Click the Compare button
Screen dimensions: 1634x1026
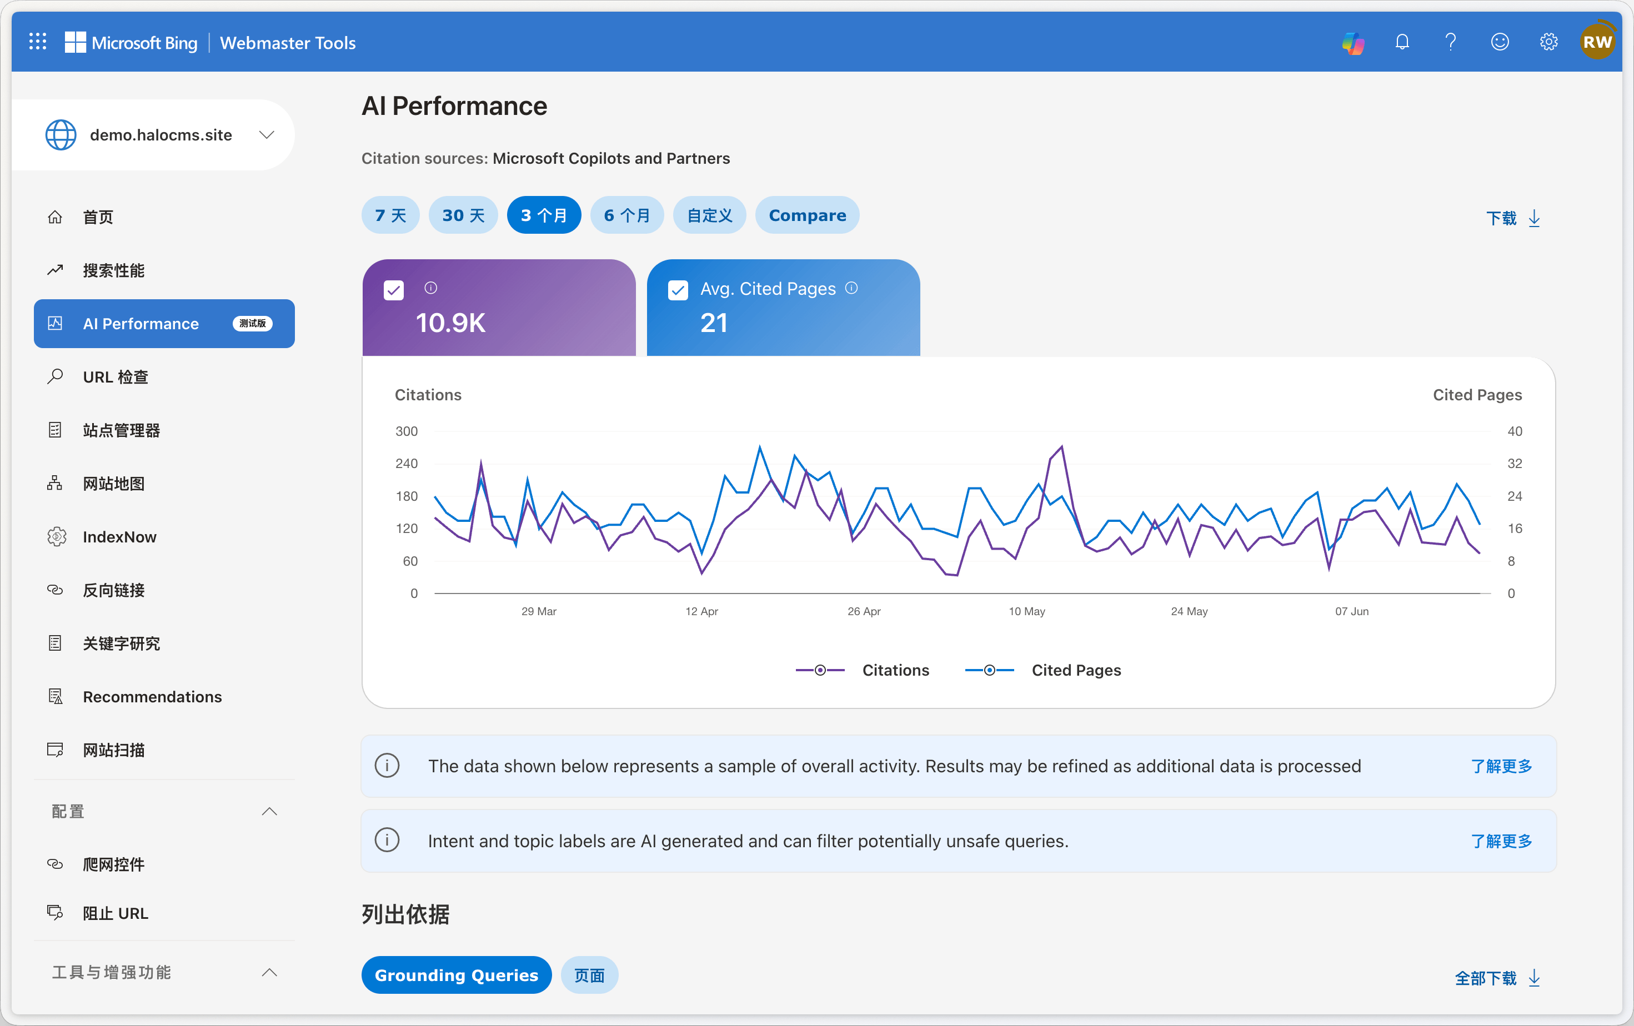[x=808, y=215]
